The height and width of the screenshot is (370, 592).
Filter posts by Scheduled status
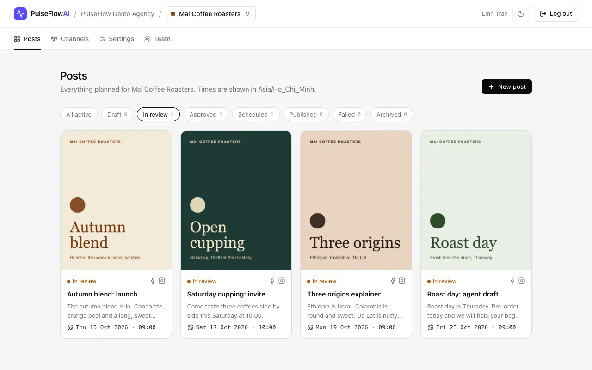(x=256, y=114)
